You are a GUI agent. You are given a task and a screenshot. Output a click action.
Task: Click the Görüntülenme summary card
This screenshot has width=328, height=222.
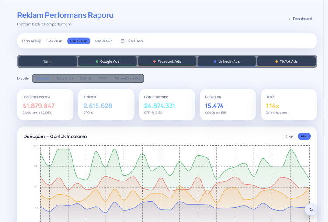(x=167, y=105)
